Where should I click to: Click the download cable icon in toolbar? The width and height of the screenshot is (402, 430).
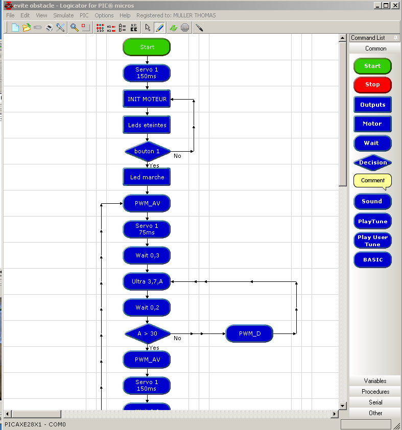click(x=199, y=28)
